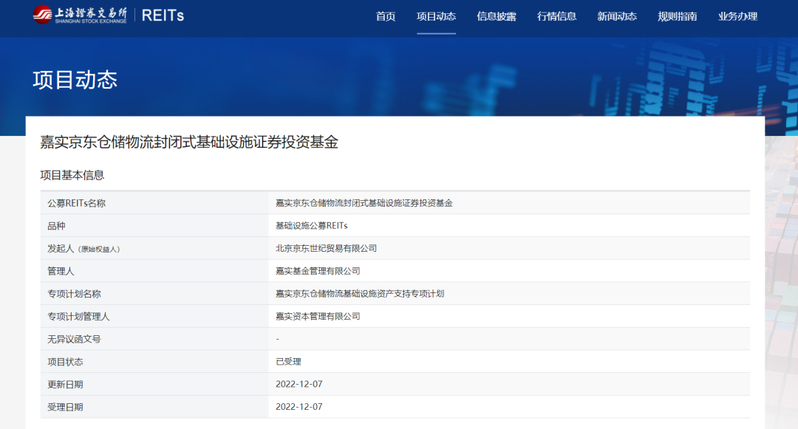Click the 受理日期 label cell
Image resolution: width=798 pixels, height=429 pixels.
[x=154, y=407]
